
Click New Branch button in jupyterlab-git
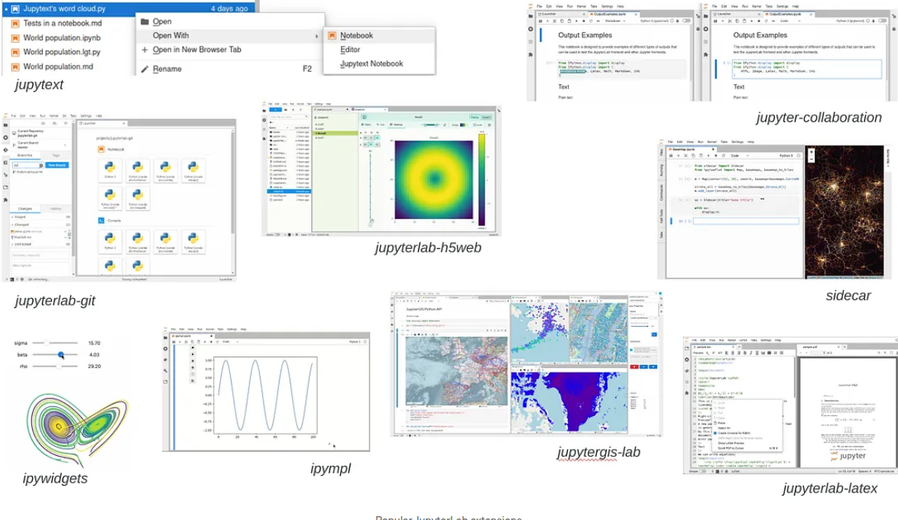tap(57, 165)
